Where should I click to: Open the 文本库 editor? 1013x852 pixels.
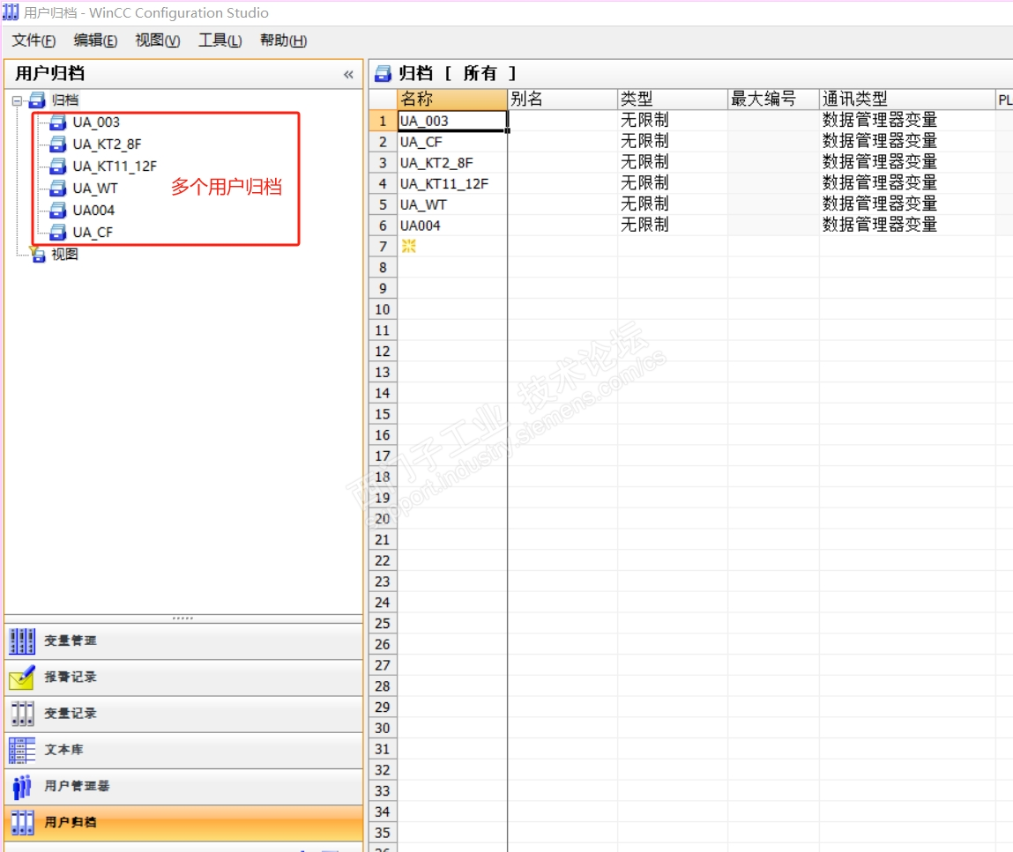(x=183, y=750)
